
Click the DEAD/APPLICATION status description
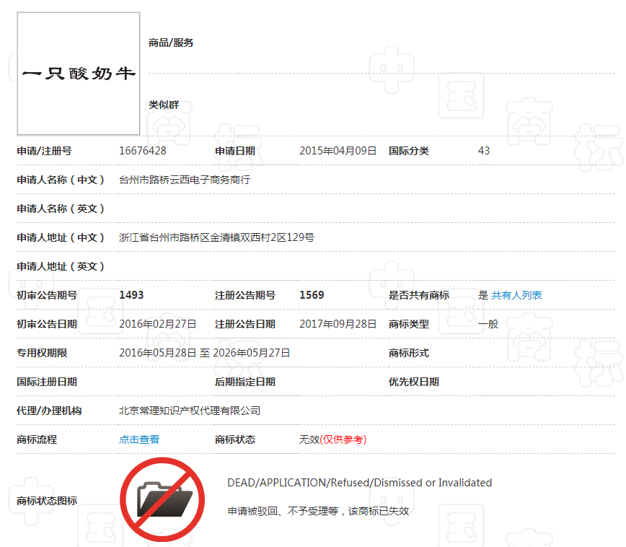pos(359,483)
